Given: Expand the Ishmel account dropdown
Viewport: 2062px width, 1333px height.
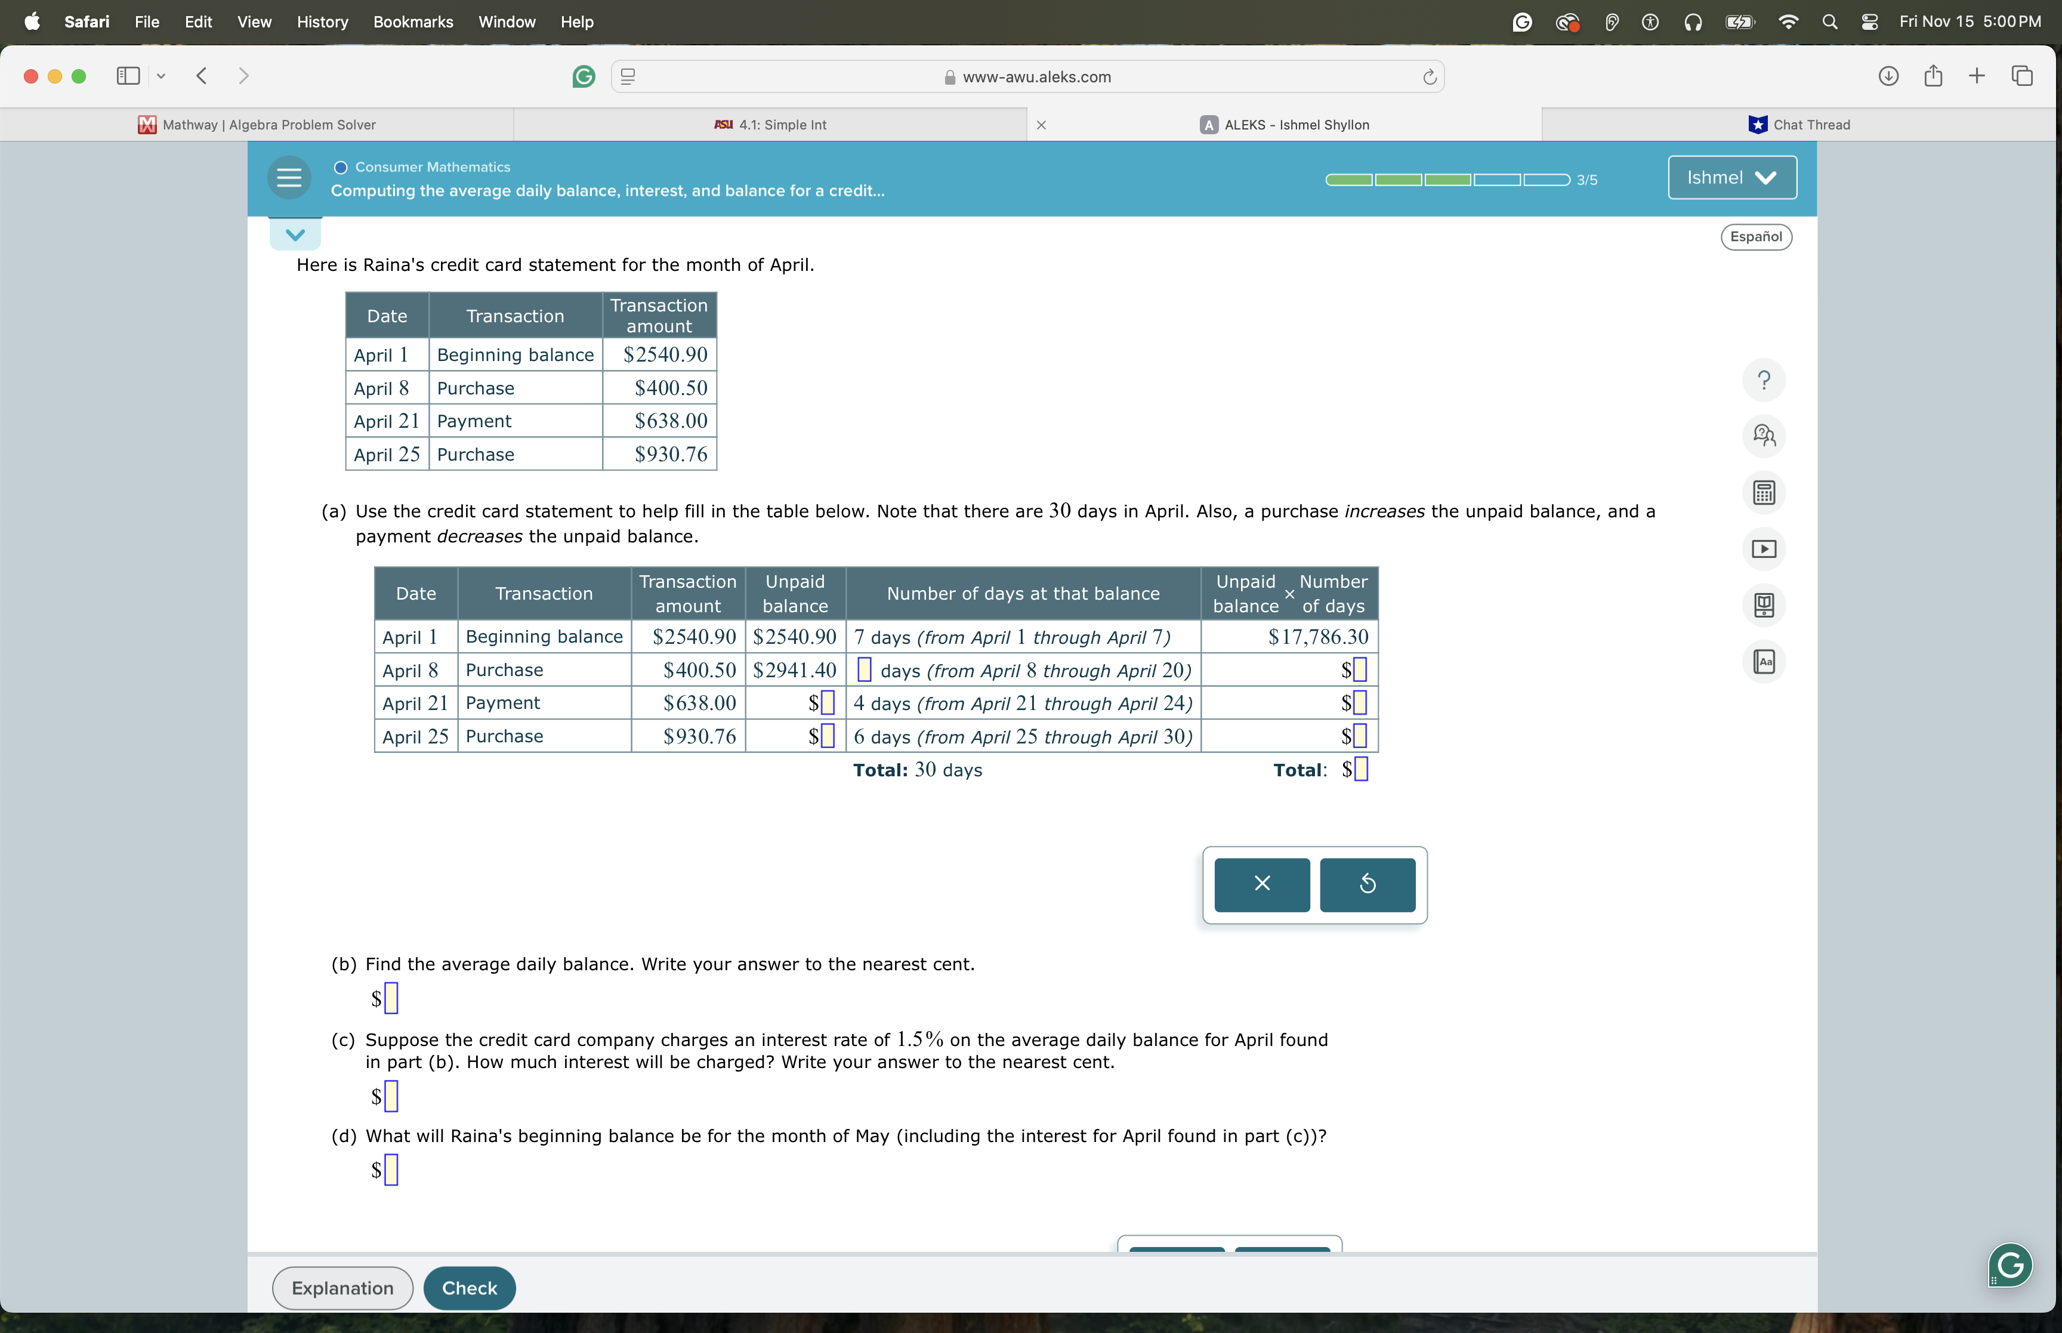Looking at the screenshot, I should pos(1731,177).
